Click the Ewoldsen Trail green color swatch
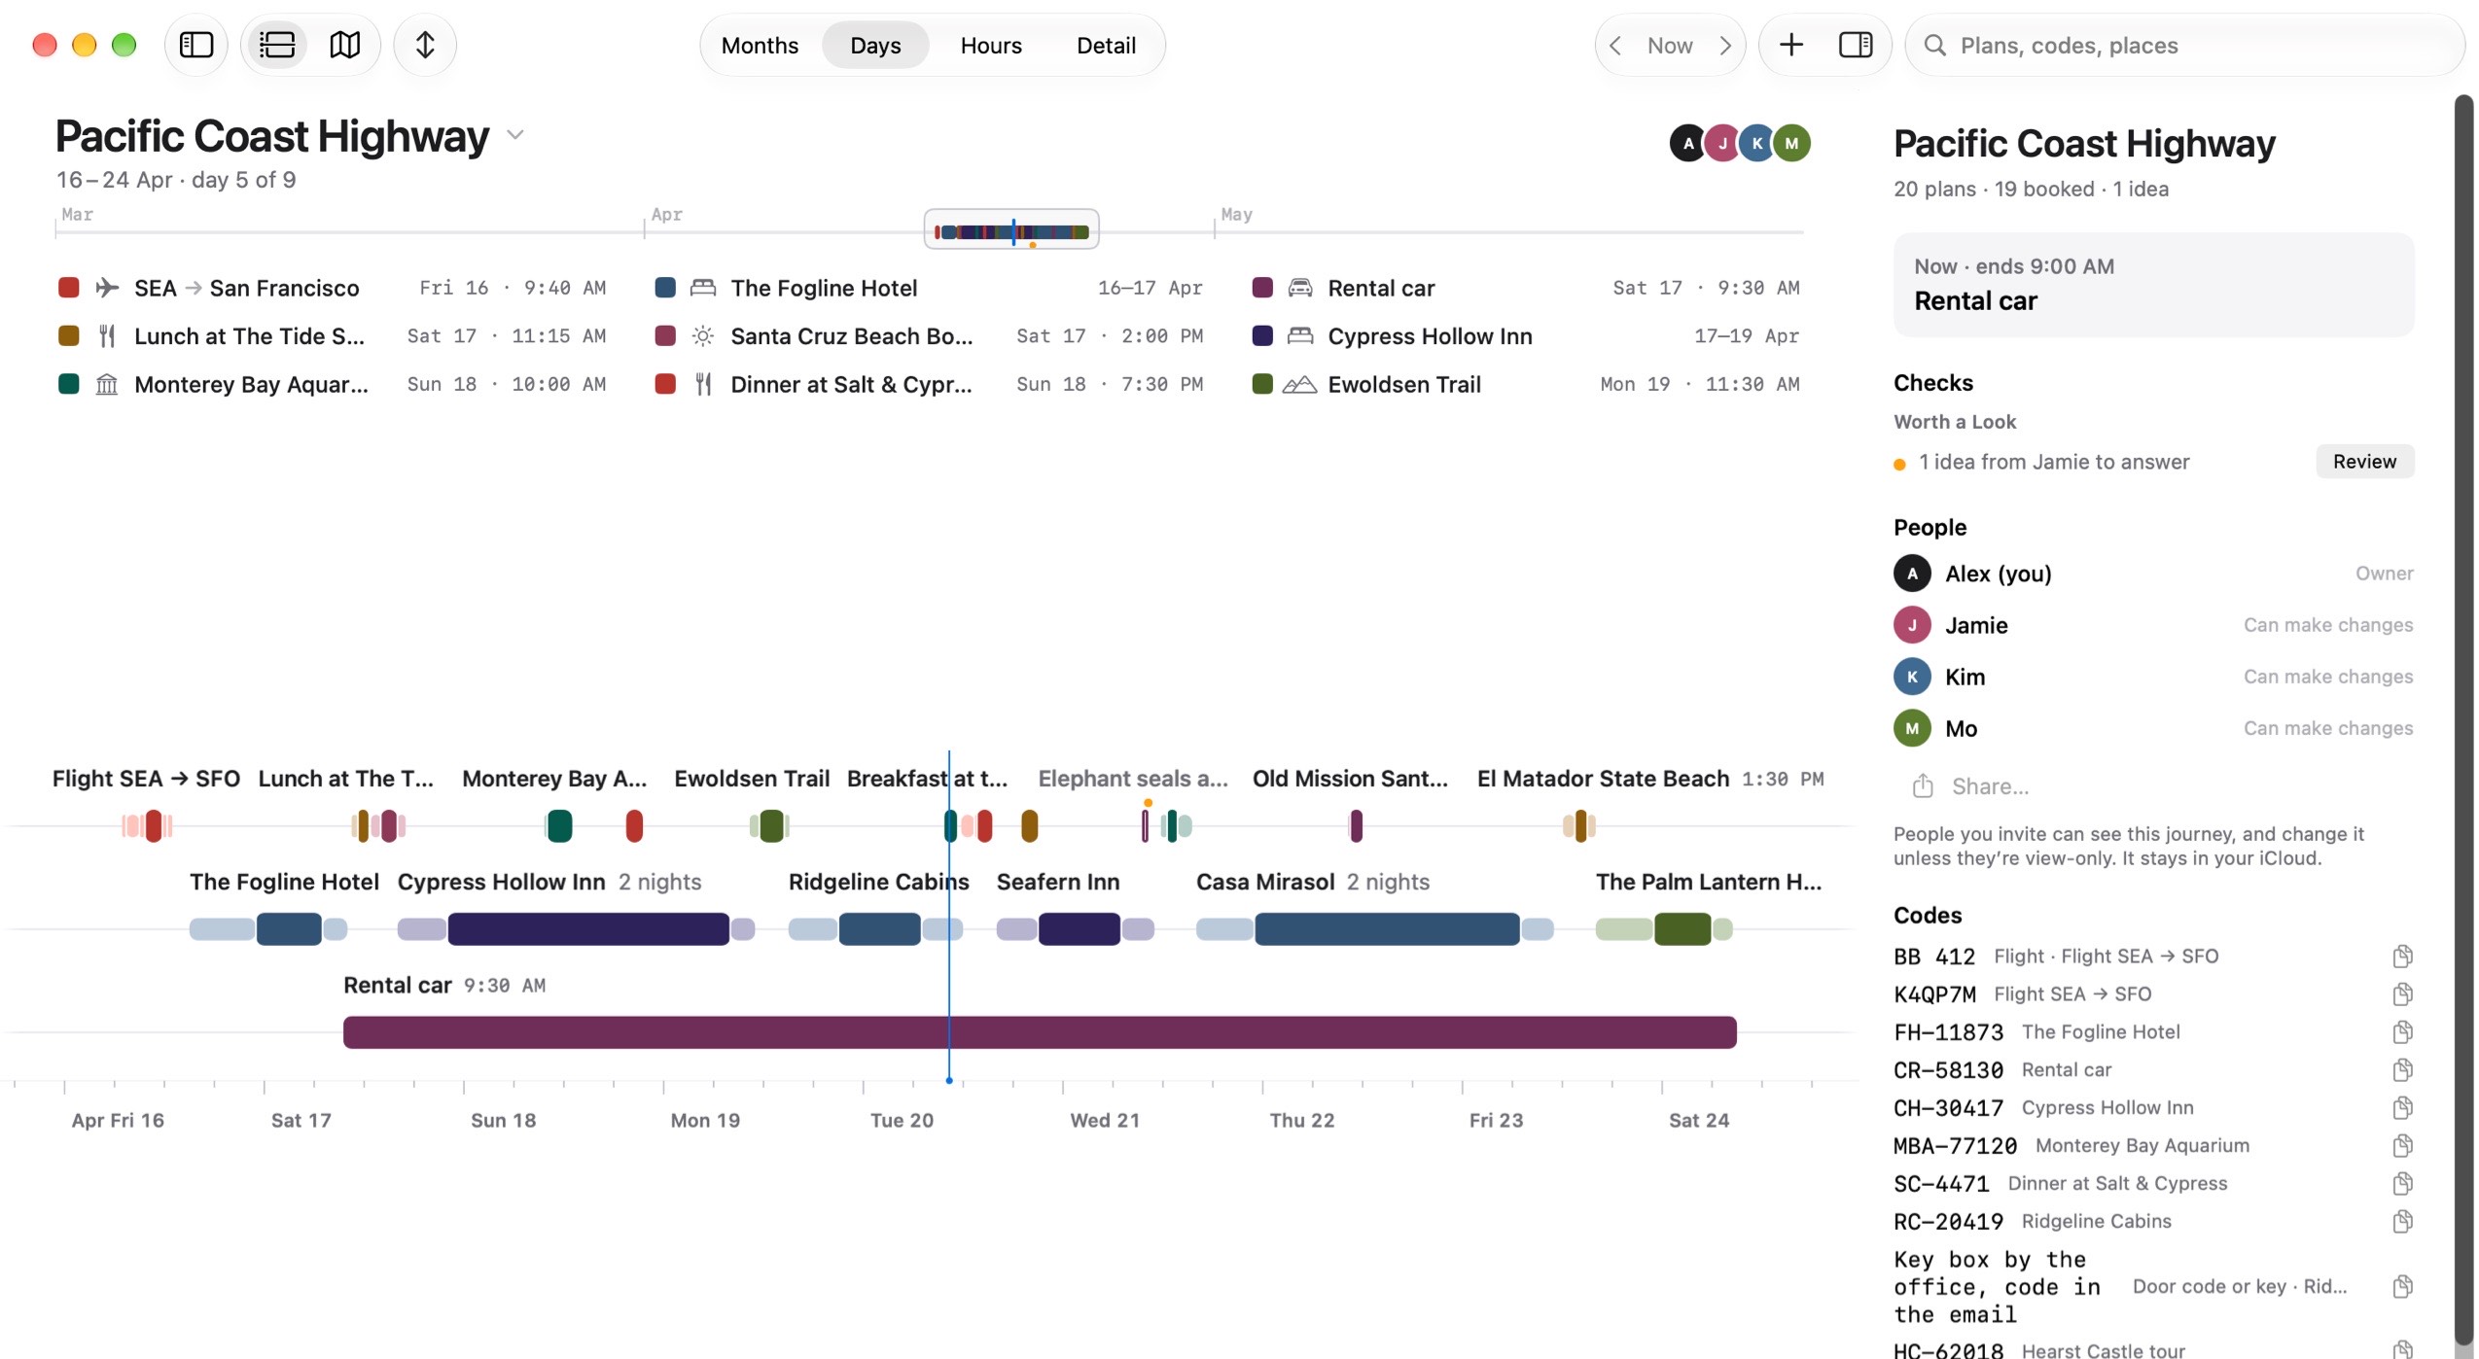The width and height of the screenshot is (2479, 1359). 1262,384
